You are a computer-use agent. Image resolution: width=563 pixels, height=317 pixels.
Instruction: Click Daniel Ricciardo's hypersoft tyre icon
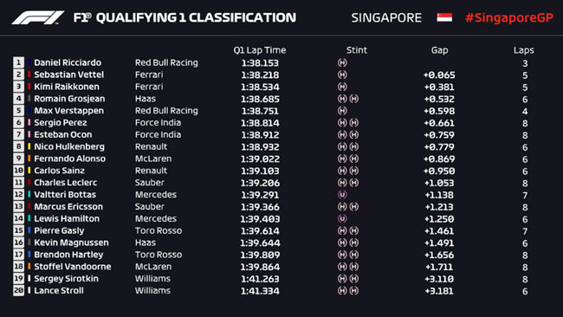click(342, 63)
